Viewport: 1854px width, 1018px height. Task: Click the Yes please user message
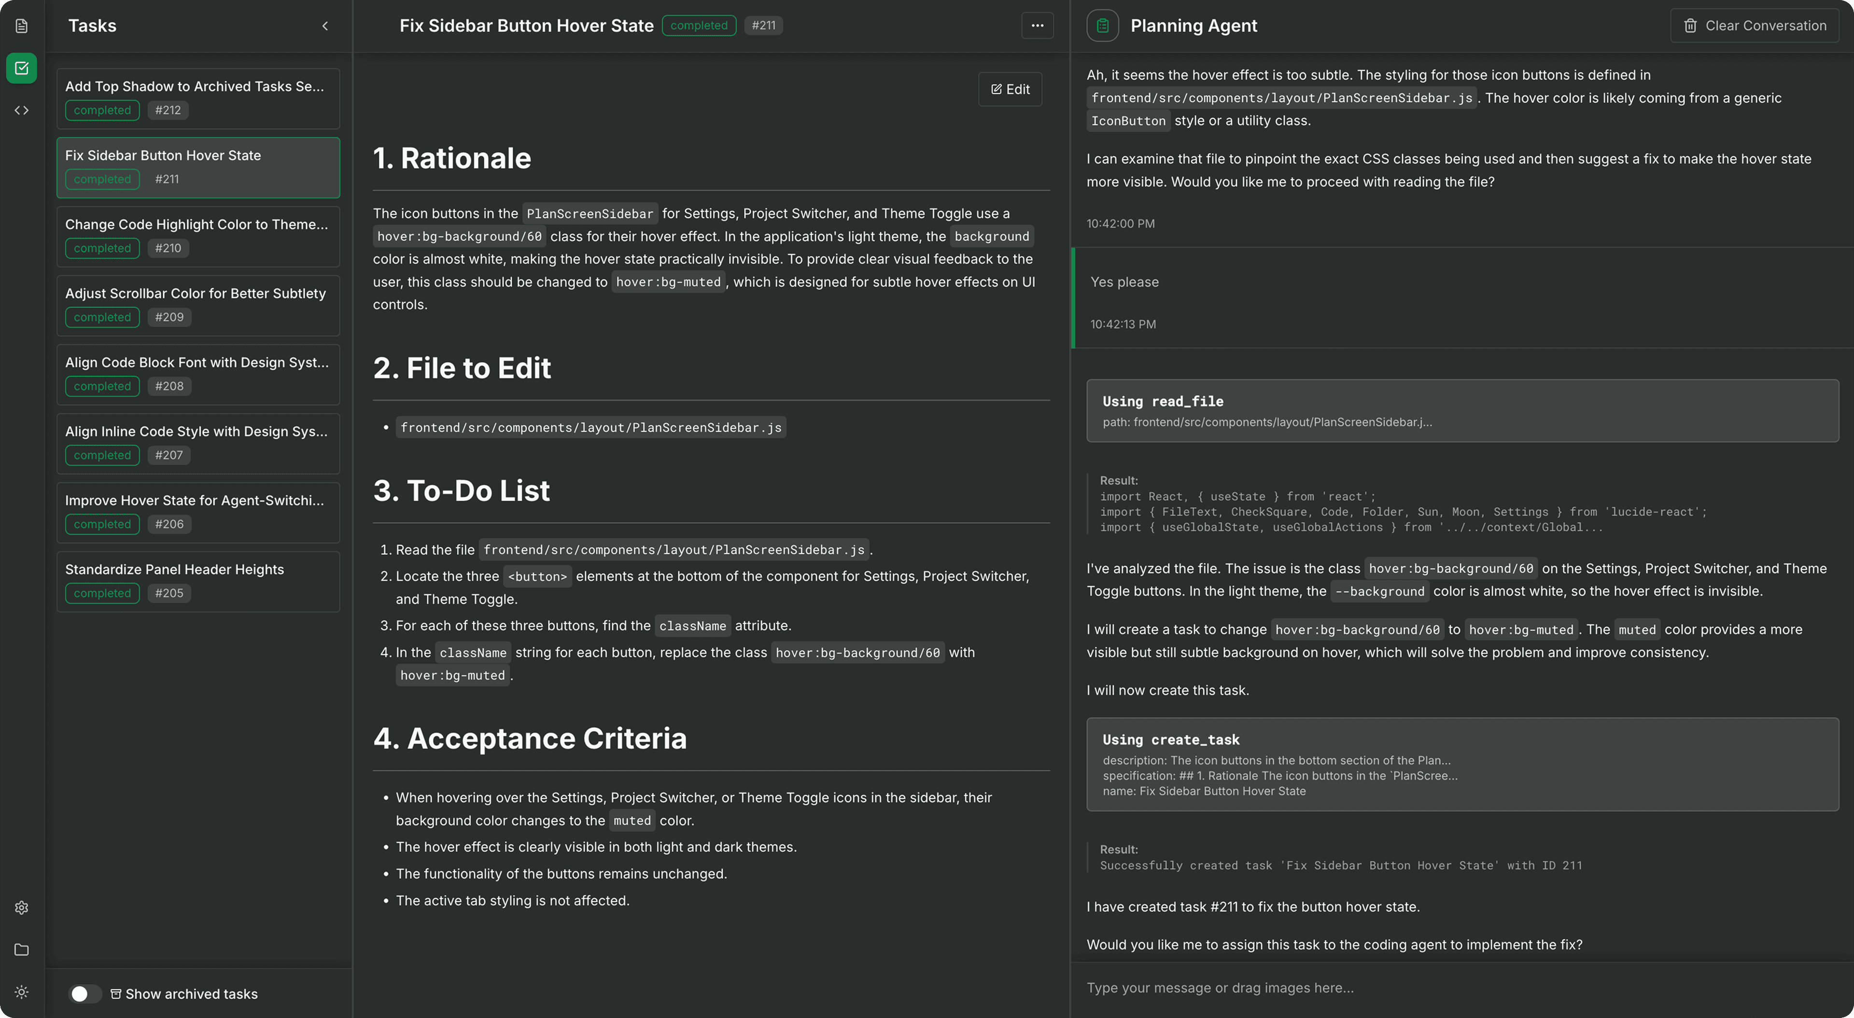click(1124, 282)
